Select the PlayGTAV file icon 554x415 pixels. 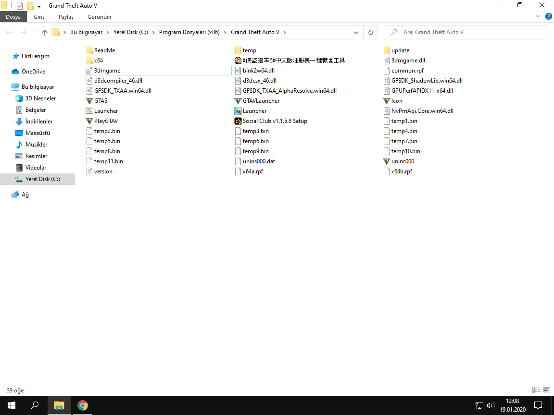(x=89, y=121)
